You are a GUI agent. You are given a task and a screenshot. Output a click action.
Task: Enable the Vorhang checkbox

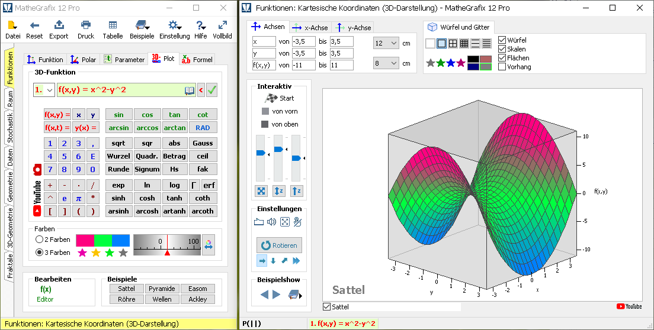click(x=502, y=67)
